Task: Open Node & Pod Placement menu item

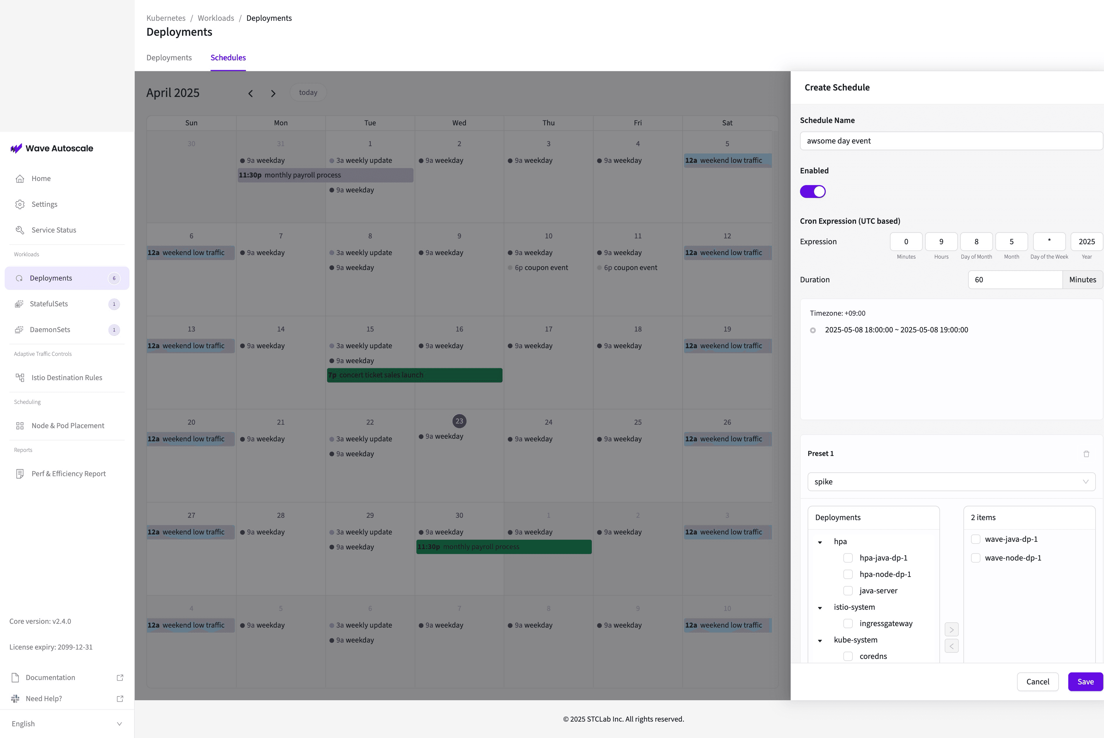Action: pos(67,426)
